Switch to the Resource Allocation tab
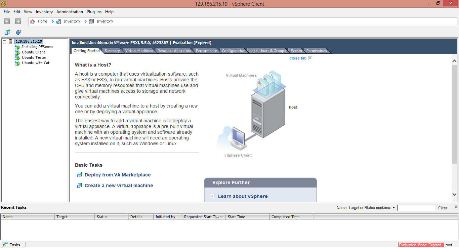This screenshot has width=459, height=248. point(174,51)
